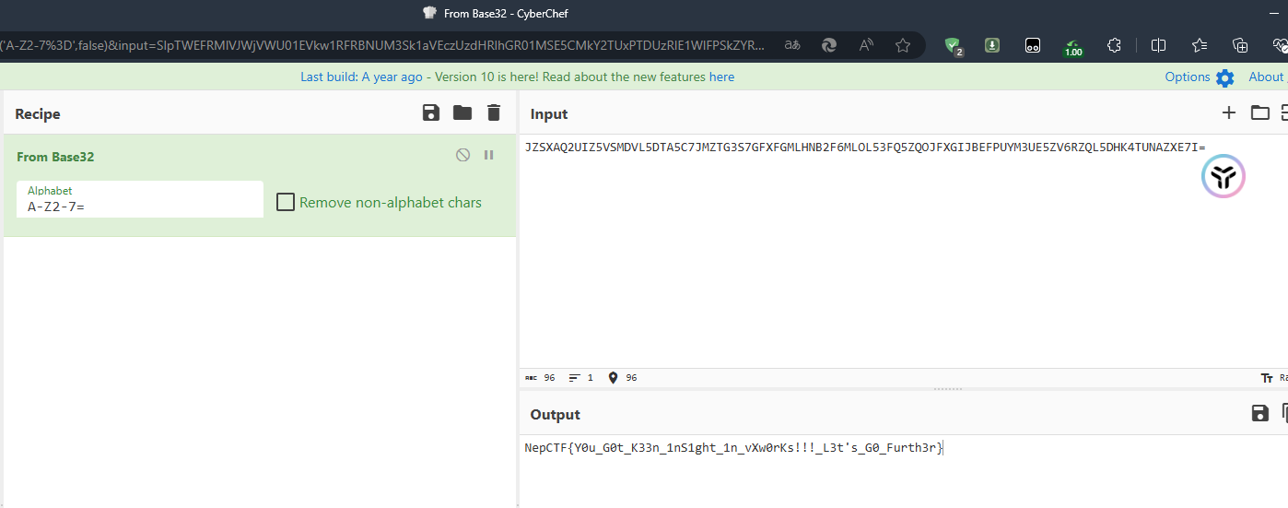Screen dimensions: 1288x508
Task: Activate Read aloud in address bar
Action: coord(866,44)
